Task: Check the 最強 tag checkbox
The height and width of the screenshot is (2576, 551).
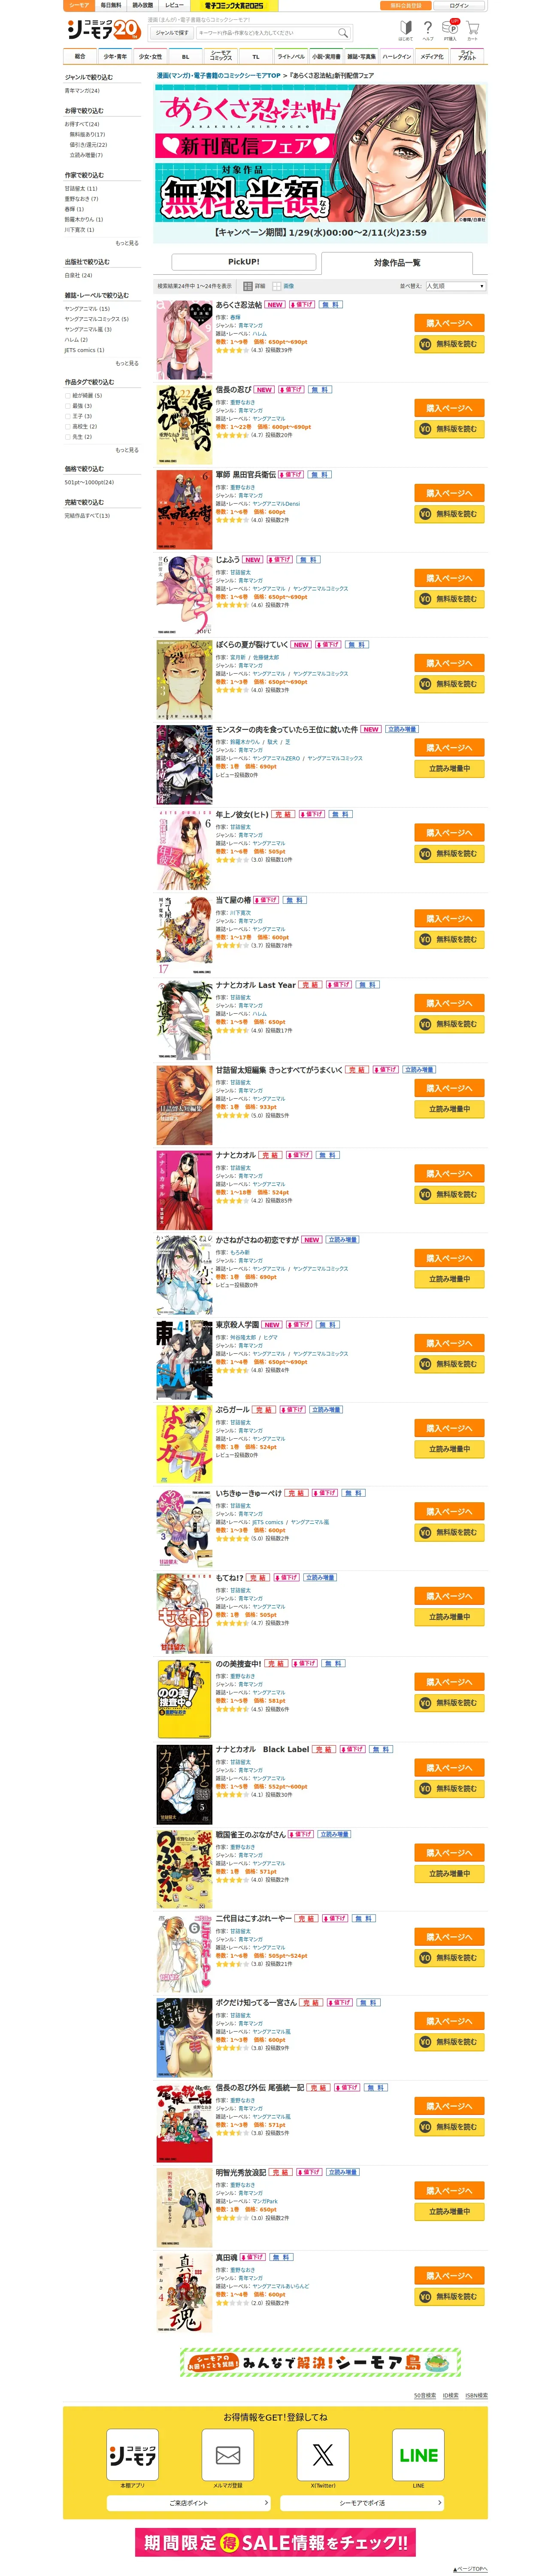Action: pos(68,406)
